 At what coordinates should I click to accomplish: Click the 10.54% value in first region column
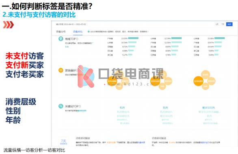[x=124, y=42]
